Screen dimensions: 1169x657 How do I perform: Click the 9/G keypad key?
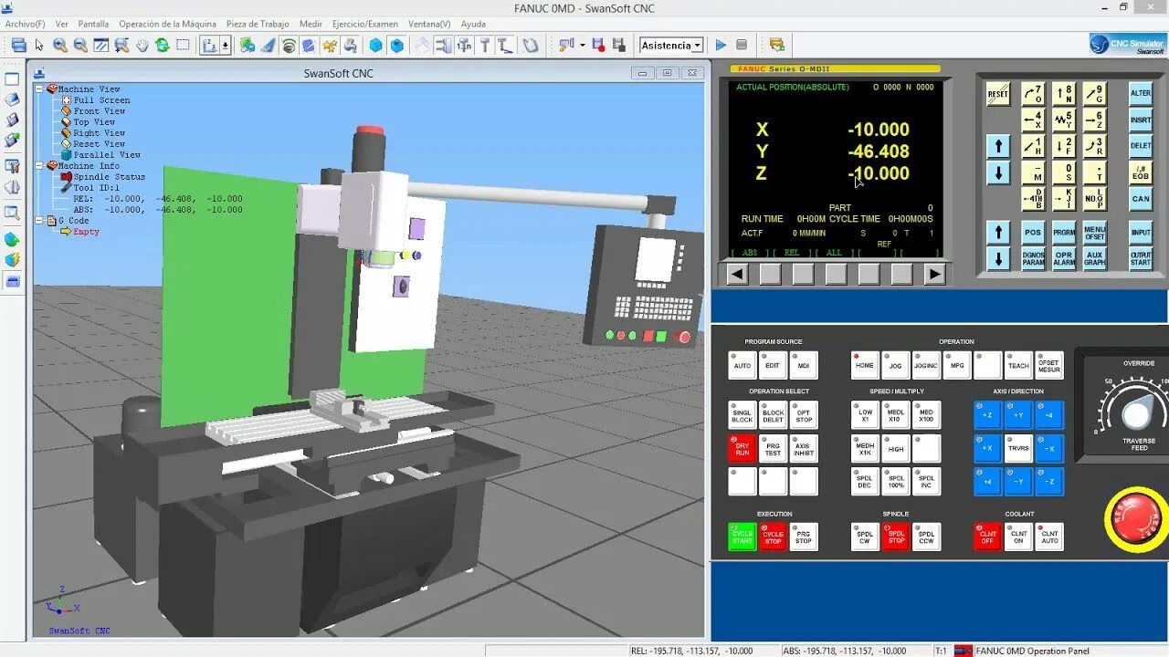pos(1095,94)
